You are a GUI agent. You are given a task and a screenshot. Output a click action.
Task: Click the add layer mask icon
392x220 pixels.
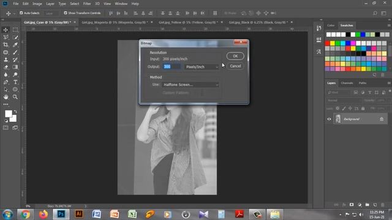click(352, 205)
